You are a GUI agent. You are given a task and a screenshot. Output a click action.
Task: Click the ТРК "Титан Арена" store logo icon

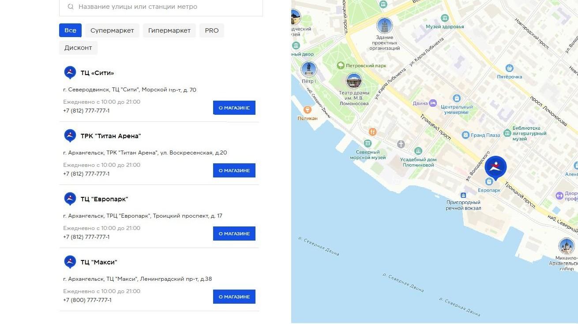pyautogui.click(x=70, y=136)
